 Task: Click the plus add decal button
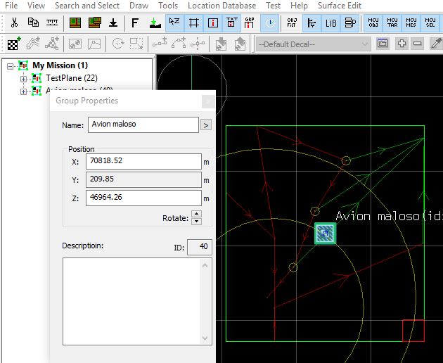point(402,44)
